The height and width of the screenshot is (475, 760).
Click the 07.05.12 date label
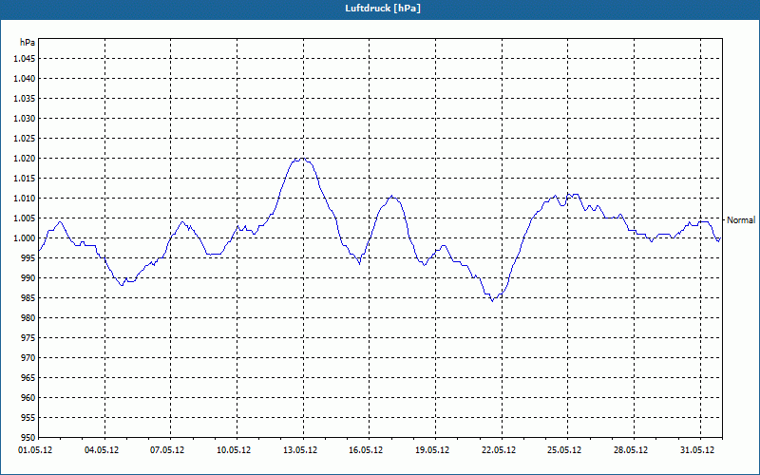coord(167,450)
